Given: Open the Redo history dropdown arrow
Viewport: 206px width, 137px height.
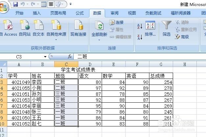Looking at the screenshot, I should [x=38, y=4].
